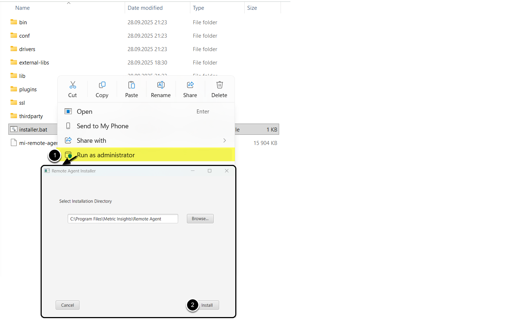Screen dimensions: 505x333
Task: Click the Paste clipboard icon
Action: point(132,85)
